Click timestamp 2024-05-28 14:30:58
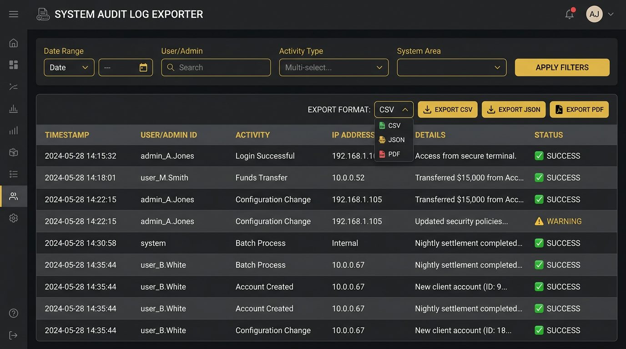626x349 pixels. [81, 243]
